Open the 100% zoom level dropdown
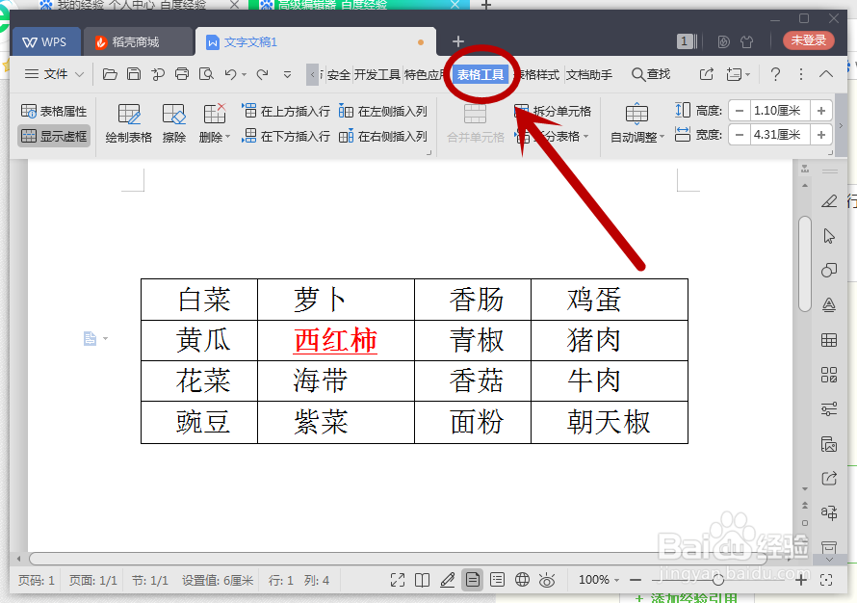The image size is (857, 603). point(598,580)
